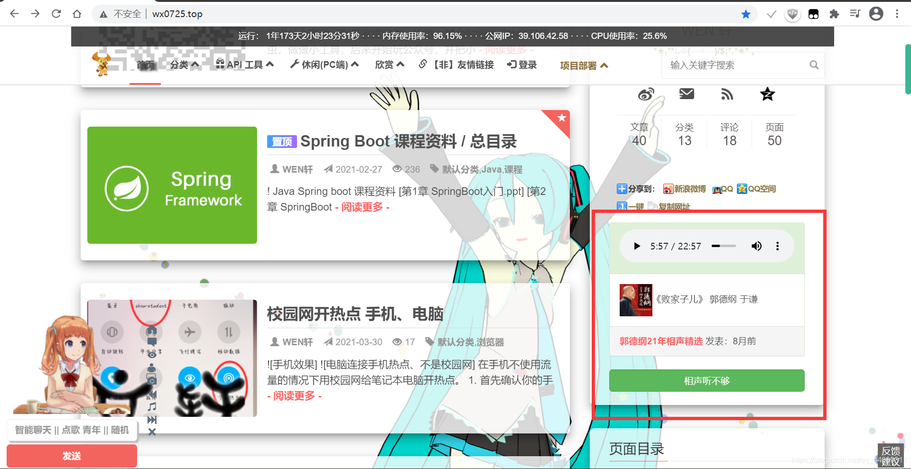911x469 pixels.
Task: Click 复制网址 share option
Action: click(669, 206)
